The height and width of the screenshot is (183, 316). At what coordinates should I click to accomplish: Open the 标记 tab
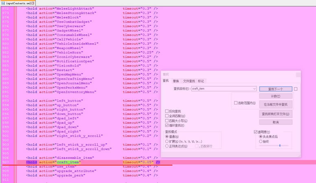tap(201, 81)
